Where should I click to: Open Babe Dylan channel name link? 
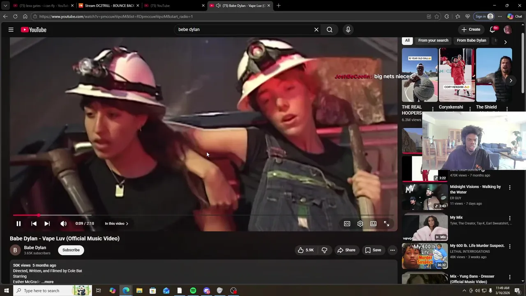tap(35, 247)
